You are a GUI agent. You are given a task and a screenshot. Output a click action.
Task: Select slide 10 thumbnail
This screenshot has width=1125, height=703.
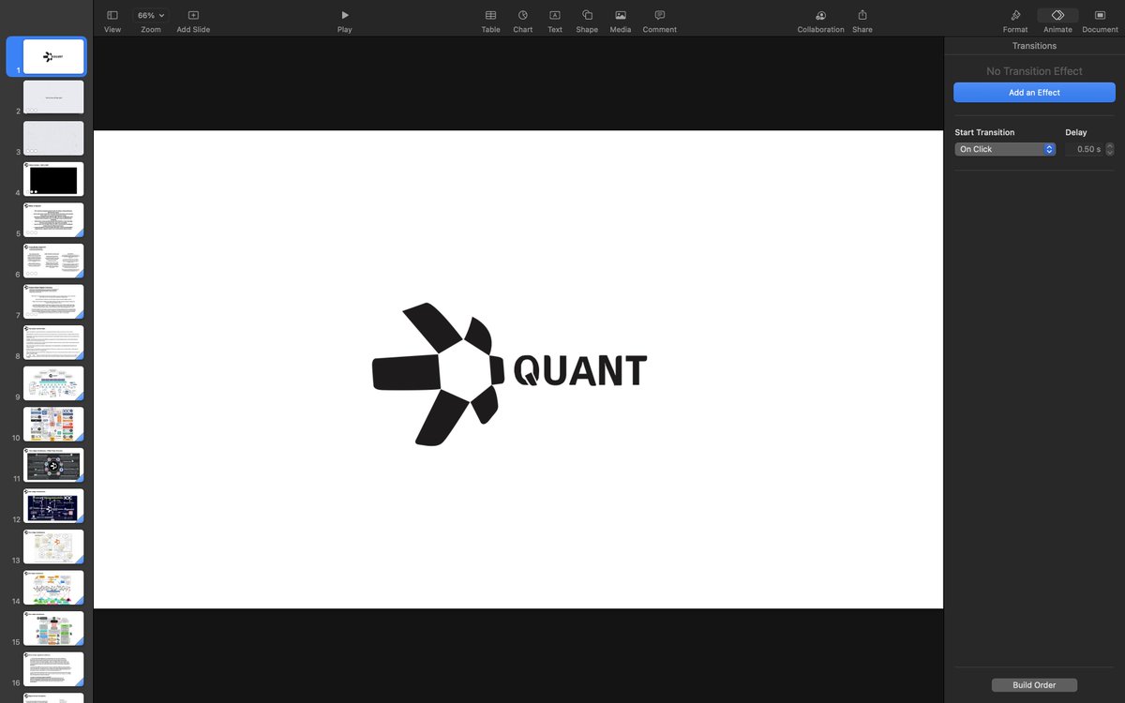(53, 425)
